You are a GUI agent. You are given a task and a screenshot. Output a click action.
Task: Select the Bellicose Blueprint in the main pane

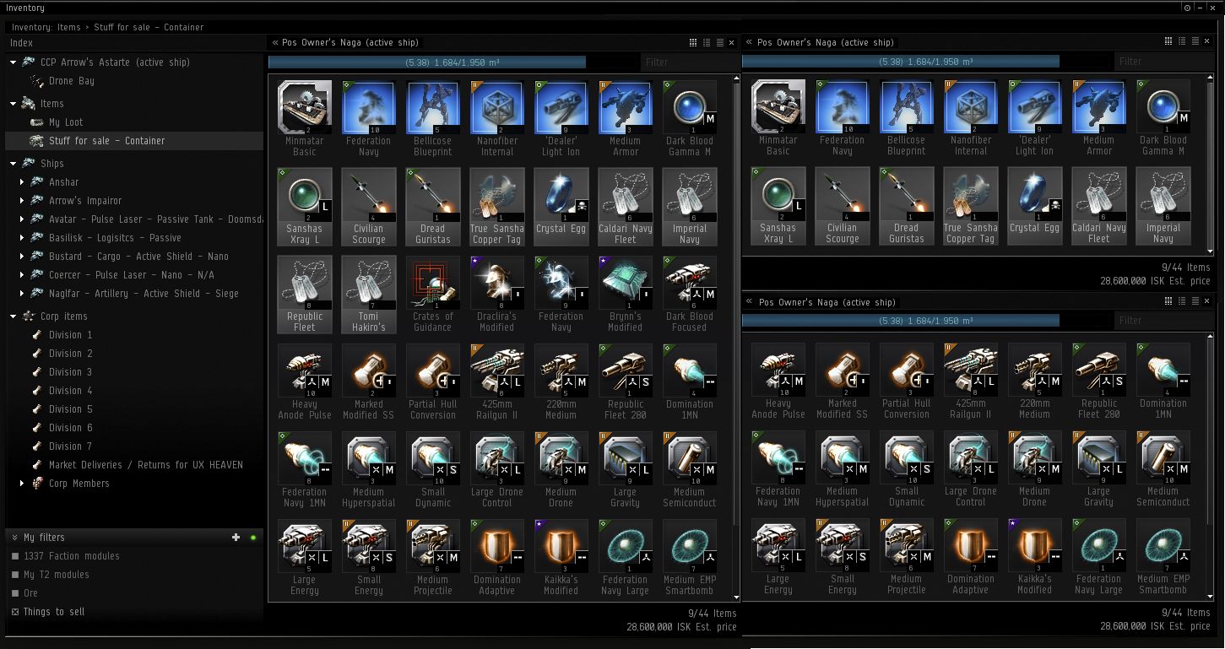(432, 118)
